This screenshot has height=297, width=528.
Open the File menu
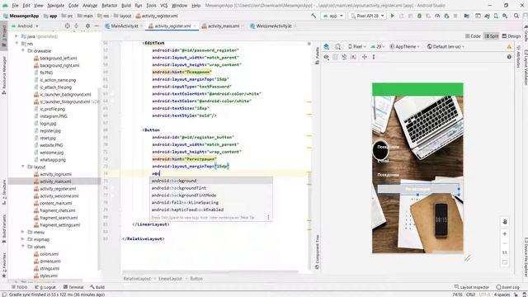(16, 6)
